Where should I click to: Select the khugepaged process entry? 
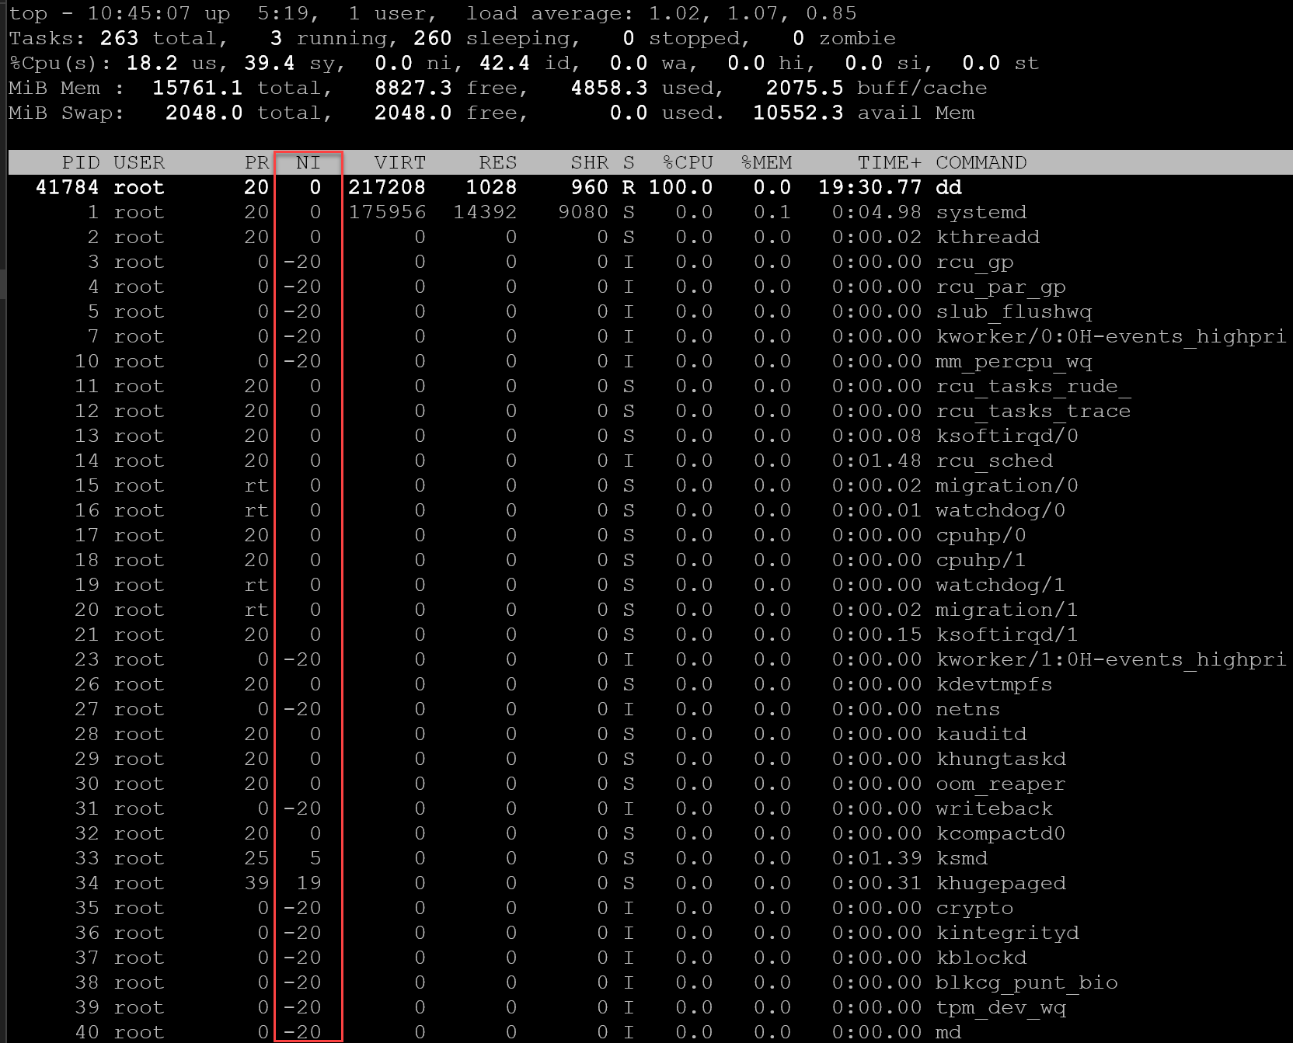(x=1000, y=883)
